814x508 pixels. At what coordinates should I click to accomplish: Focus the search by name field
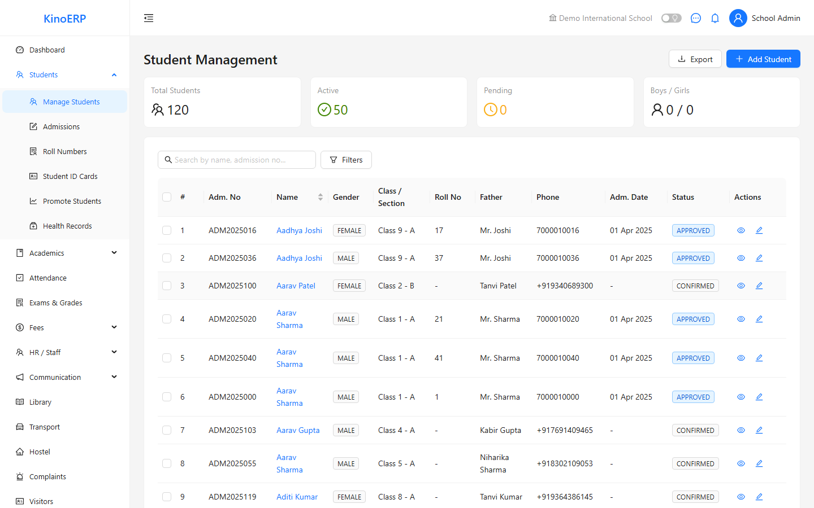[x=237, y=160]
